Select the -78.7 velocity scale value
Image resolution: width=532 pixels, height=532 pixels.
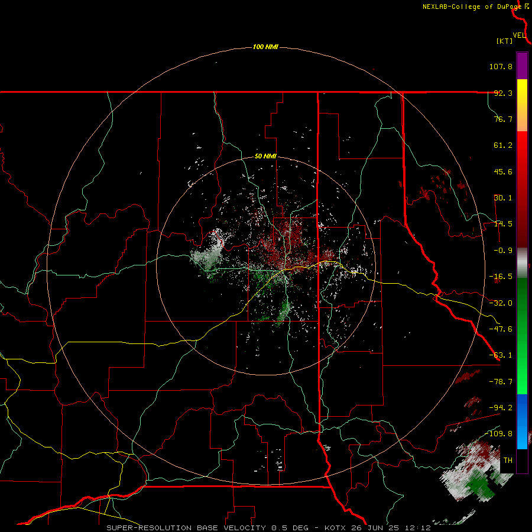pyautogui.click(x=501, y=382)
